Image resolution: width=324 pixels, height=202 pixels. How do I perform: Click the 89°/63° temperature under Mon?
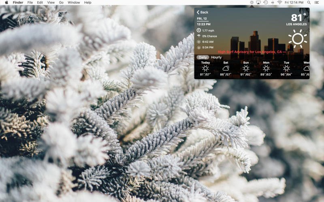tap(266, 74)
